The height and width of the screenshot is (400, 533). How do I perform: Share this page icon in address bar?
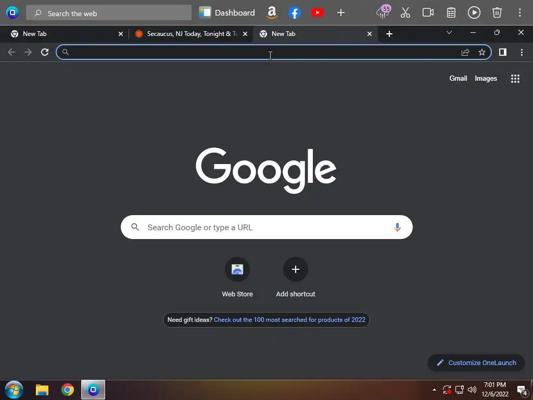(465, 52)
